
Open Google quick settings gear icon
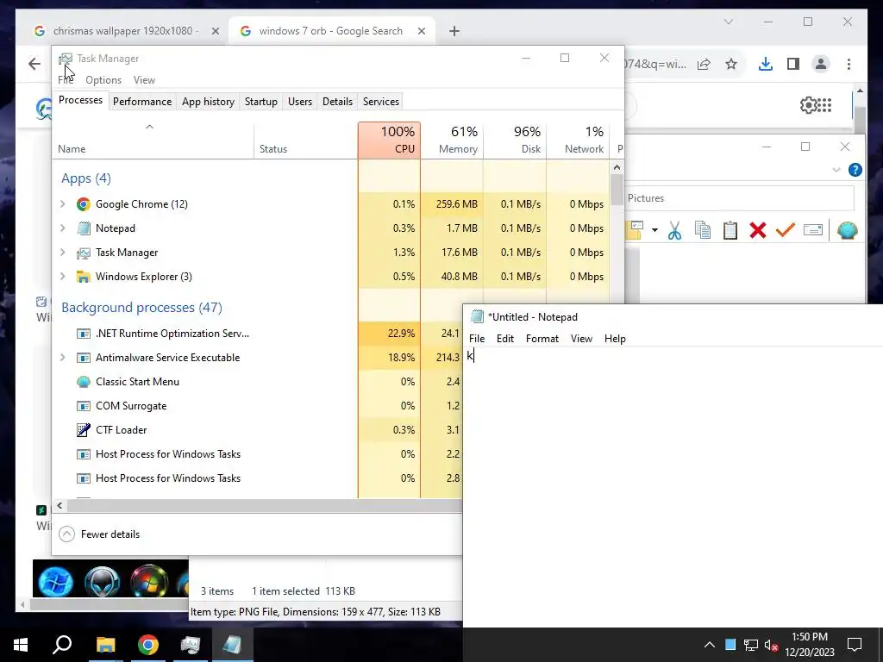(808, 104)
